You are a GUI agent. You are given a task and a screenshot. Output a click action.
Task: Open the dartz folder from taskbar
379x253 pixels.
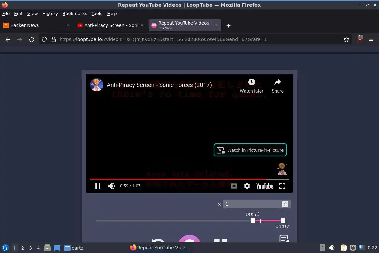click(x=74, y=248)
